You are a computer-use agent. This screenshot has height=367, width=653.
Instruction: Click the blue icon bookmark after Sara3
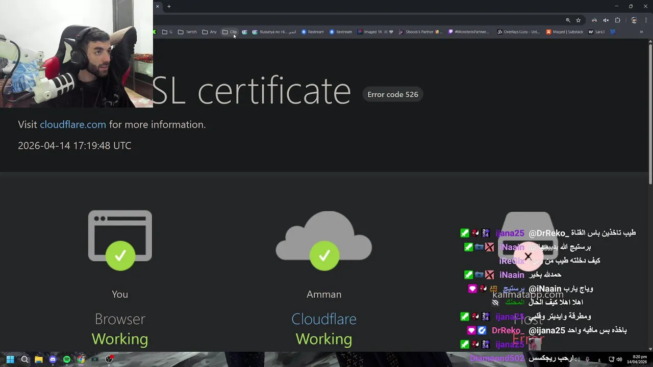[x=613, y=32]
